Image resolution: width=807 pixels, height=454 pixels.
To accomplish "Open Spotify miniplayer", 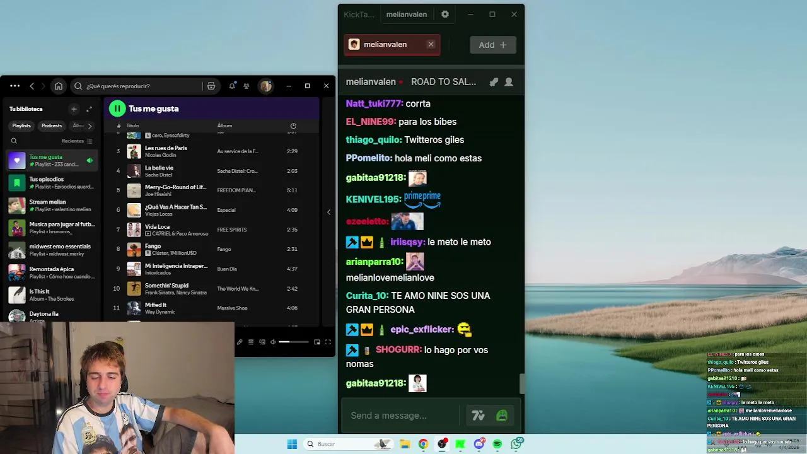I will coord(317,342).
